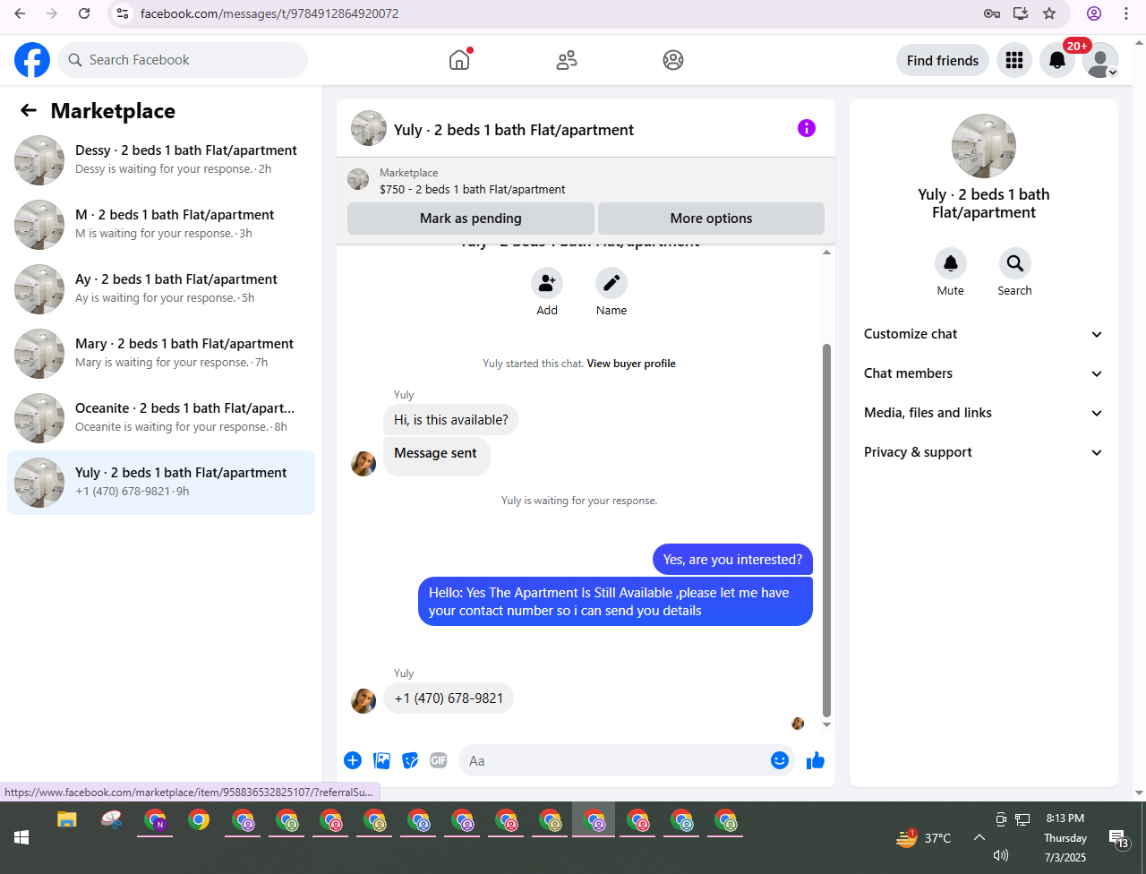Open the Groups icon in top navigation

pos(673,60)
